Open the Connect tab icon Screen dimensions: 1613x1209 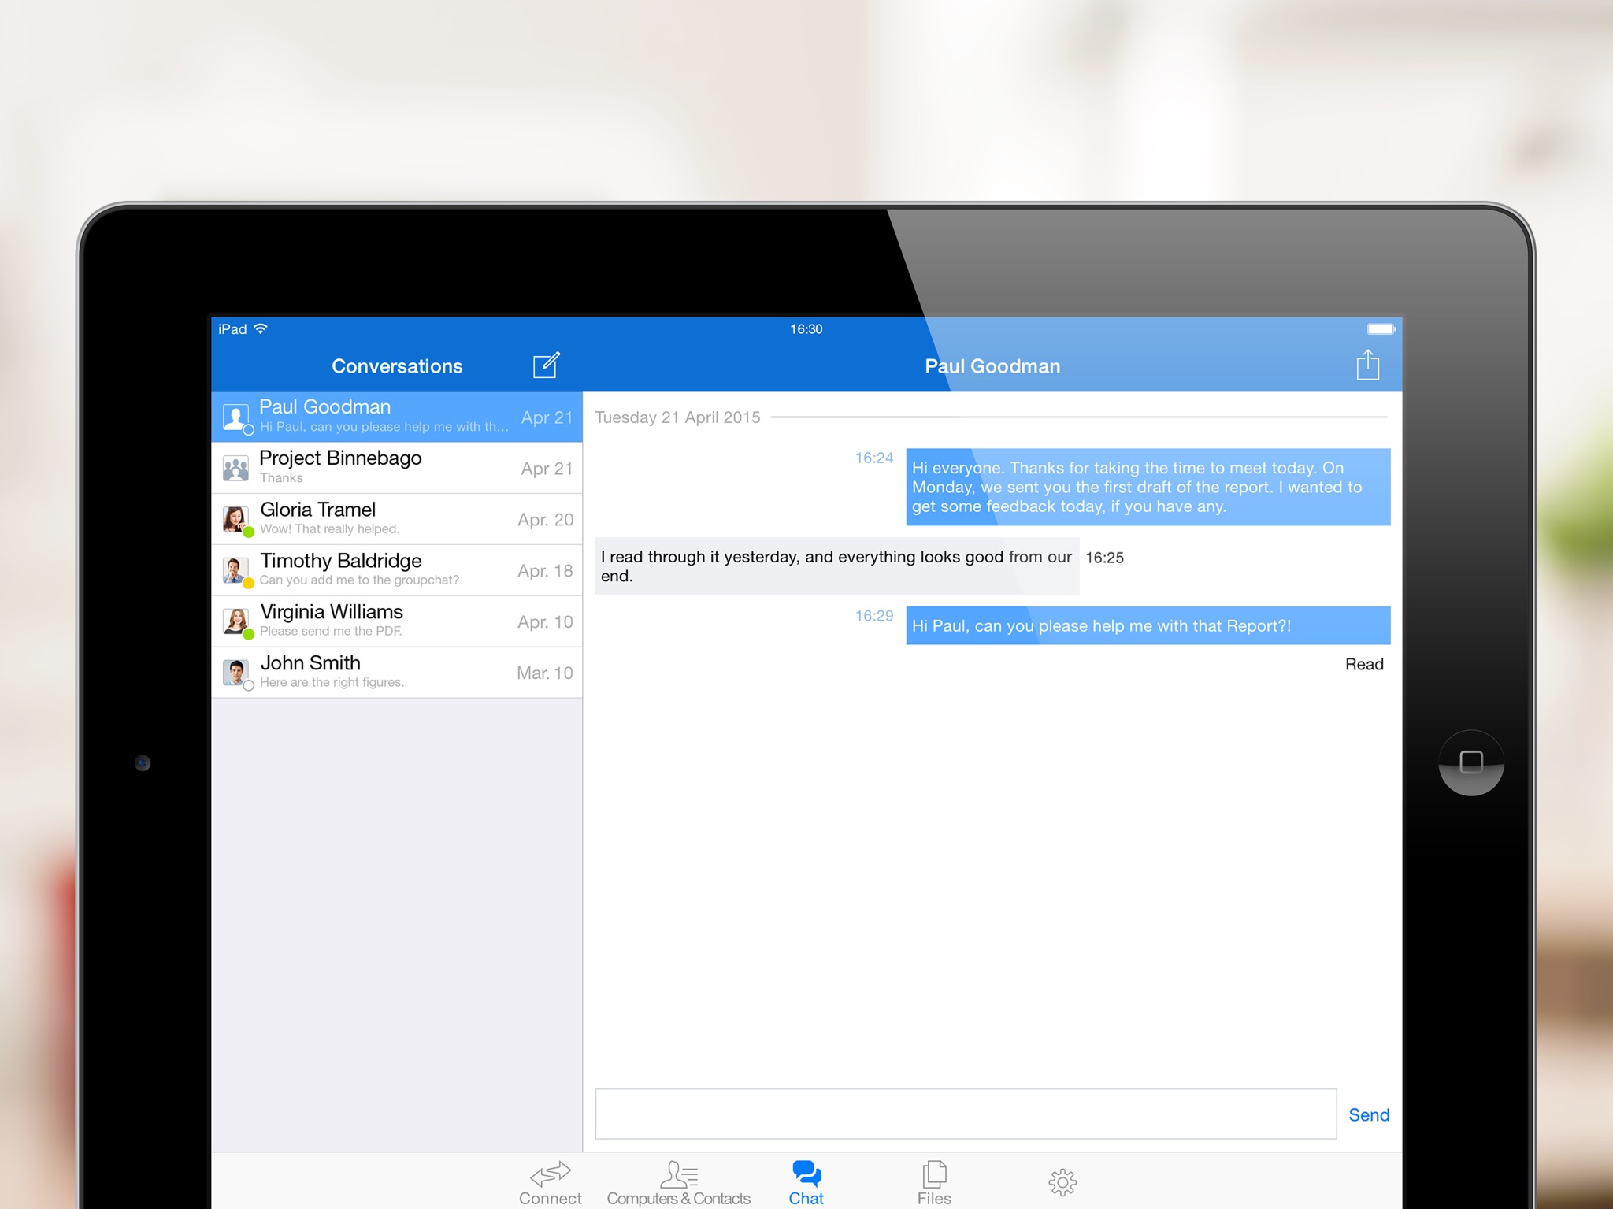(550, 1174)
